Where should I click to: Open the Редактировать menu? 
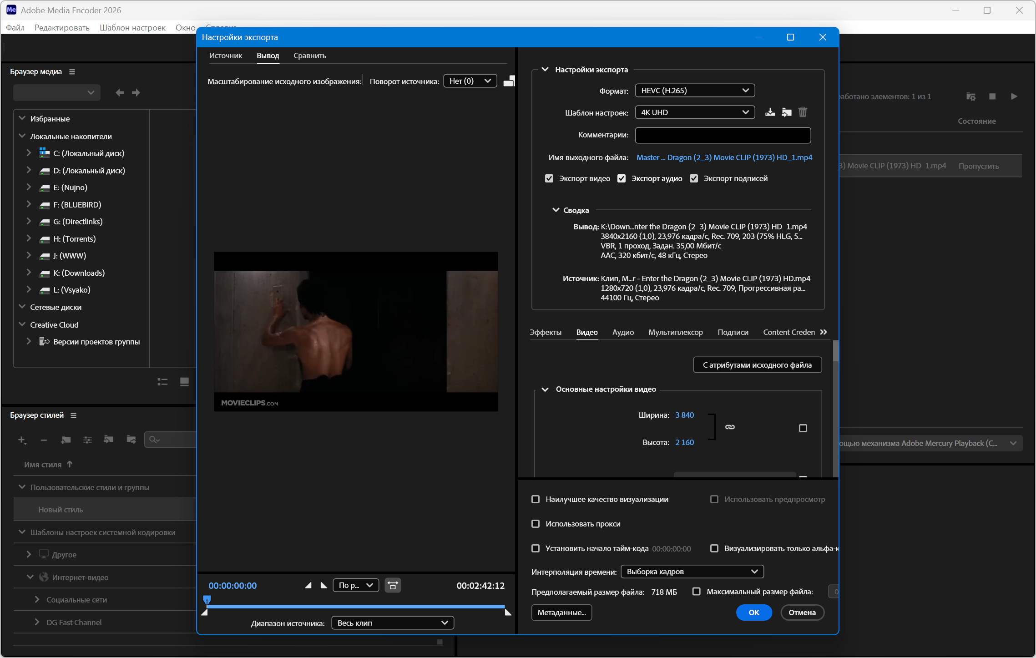coord(62,28)
